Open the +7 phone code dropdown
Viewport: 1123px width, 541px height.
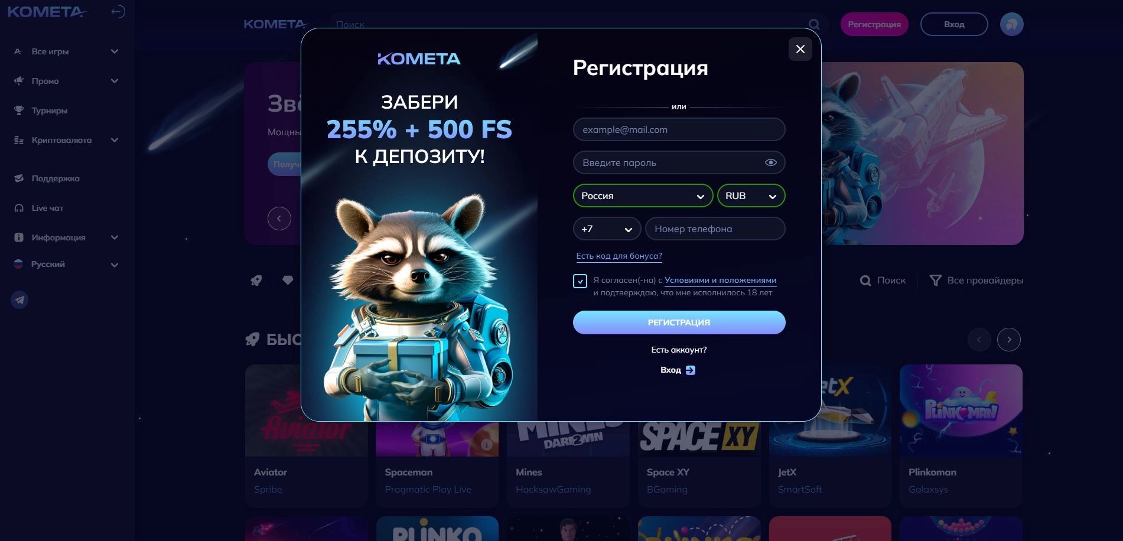point(607,229)
